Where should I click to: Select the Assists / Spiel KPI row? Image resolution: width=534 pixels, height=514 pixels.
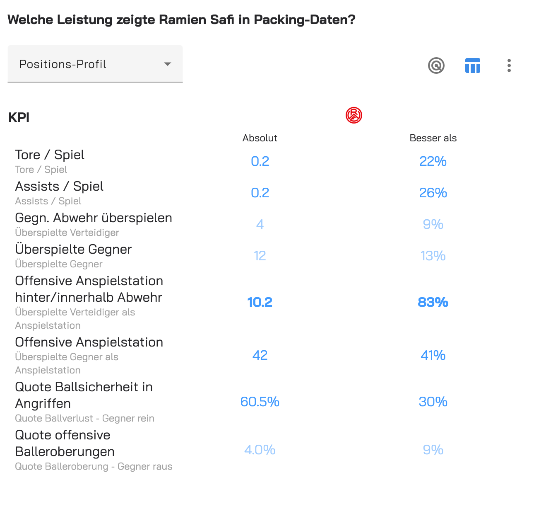(267, 193)
